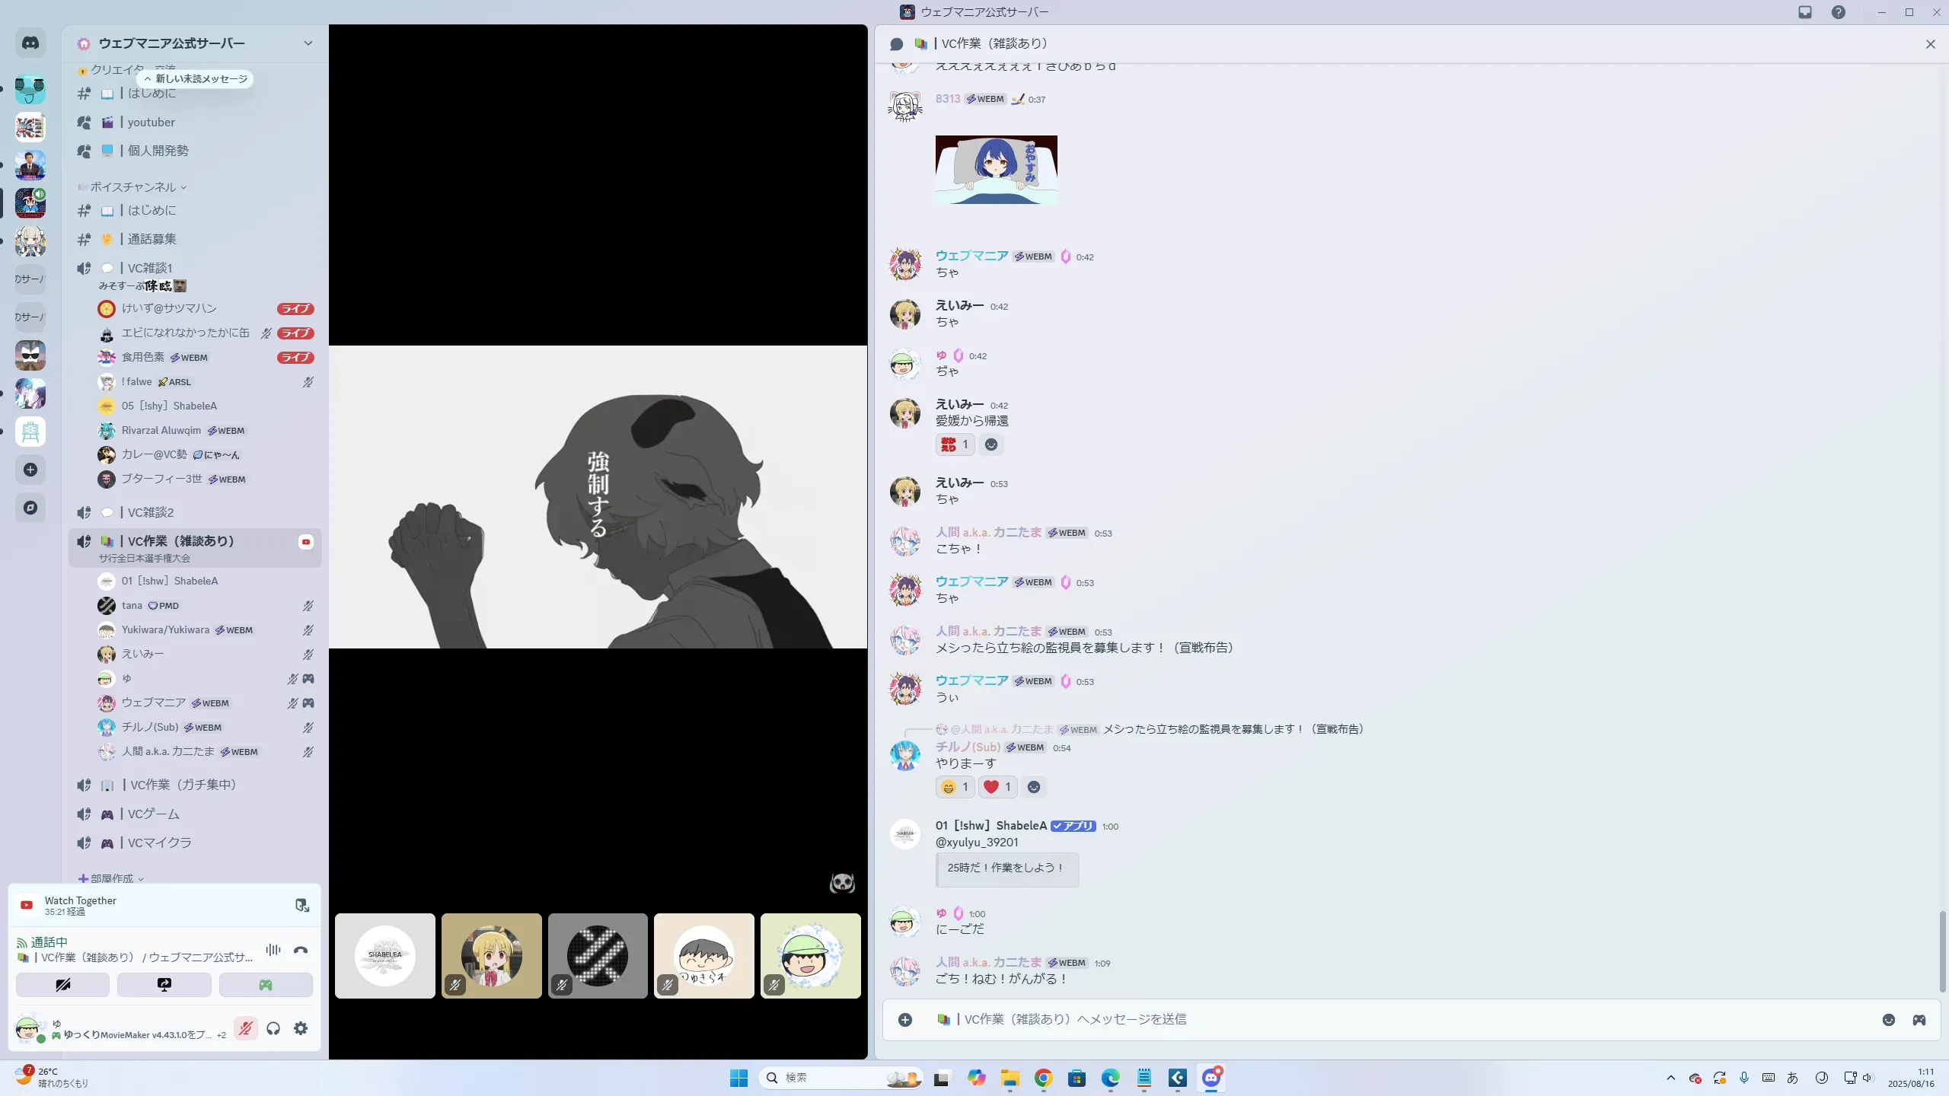
Task: Open Discord direct messages home
Action: (30, 43)
